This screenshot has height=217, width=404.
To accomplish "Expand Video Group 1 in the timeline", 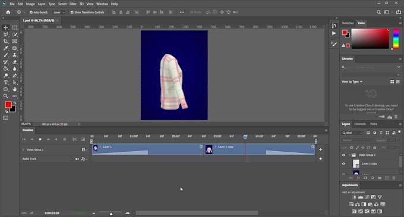I will coord(23,149).
